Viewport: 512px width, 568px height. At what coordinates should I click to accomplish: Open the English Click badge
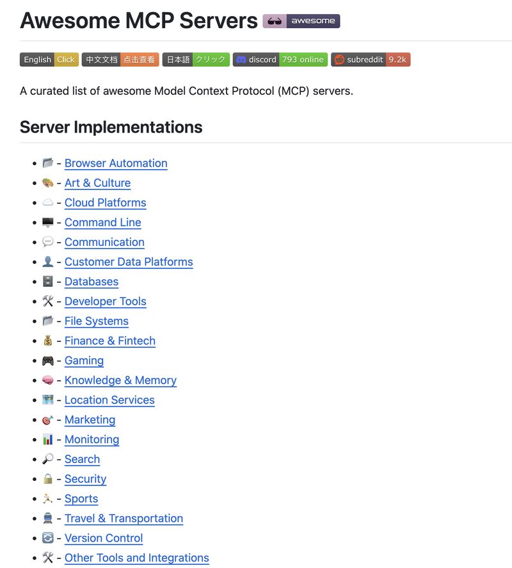click(x=49, y=60)
